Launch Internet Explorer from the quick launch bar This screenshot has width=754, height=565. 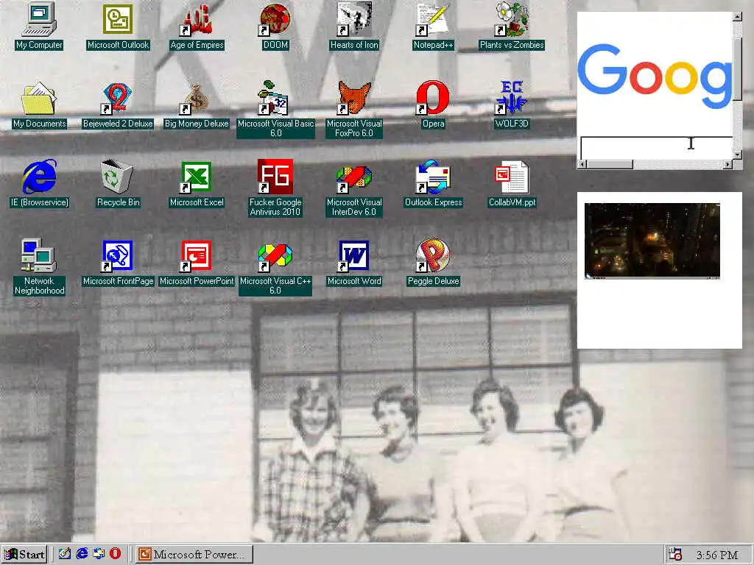pos(82,554)
